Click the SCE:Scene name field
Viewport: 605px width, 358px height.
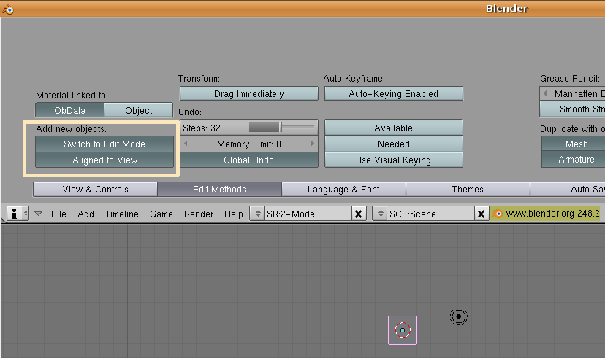coord(430,214)
